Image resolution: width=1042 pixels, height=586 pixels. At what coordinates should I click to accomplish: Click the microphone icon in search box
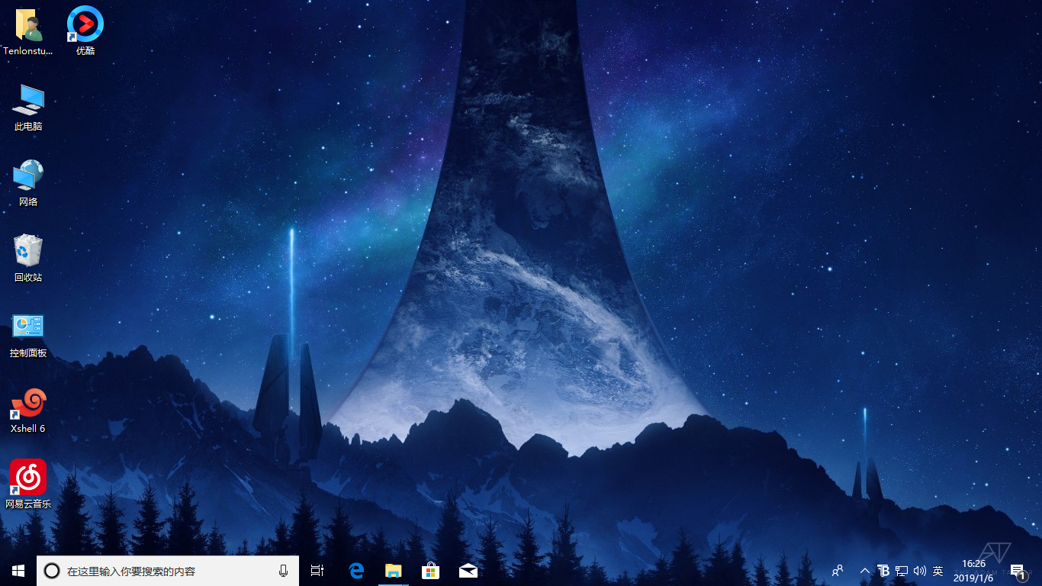coord(283,571)
